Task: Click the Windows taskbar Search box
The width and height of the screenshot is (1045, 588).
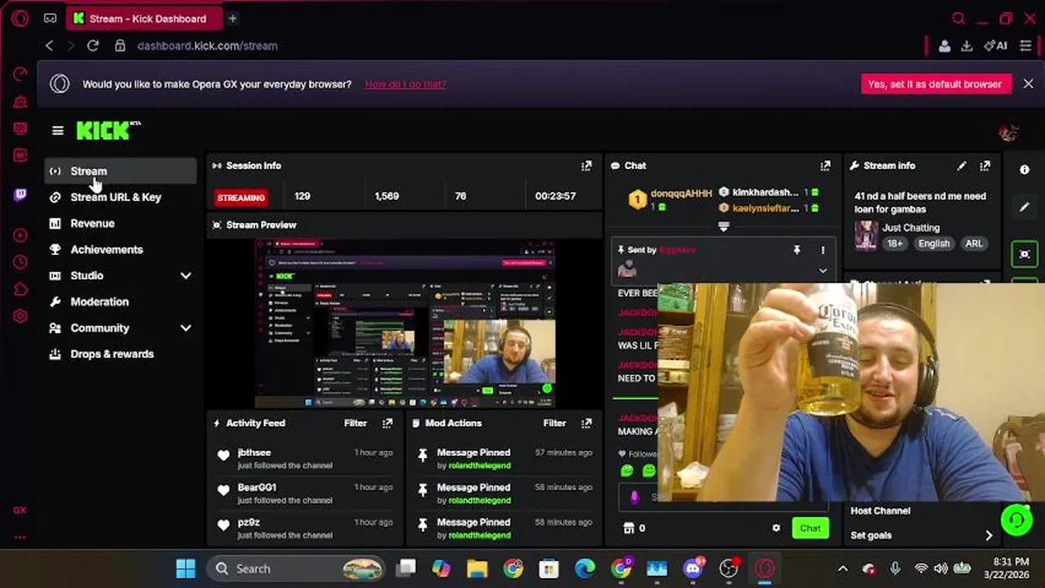Action: [x=295, y=568]
